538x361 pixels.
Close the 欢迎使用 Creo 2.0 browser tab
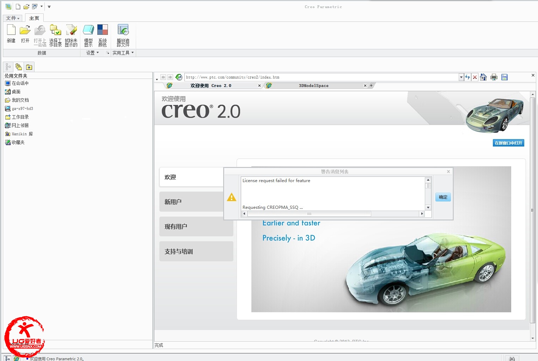point(259,86)
